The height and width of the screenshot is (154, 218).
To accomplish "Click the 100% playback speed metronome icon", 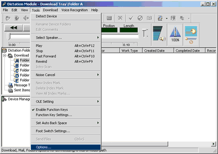I will click(x=175, y=34).
